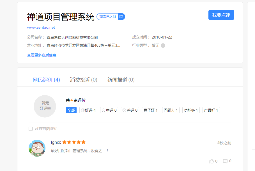Click the founding date 2010-01-22
The image size is (255, 171).
pyautogui.click(x=162, y=37)
